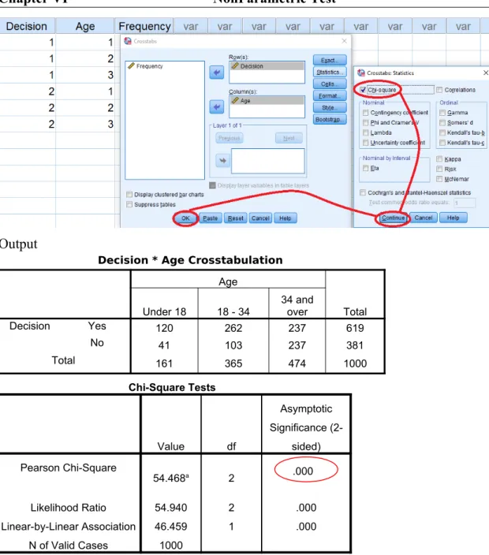The height and width of the screenshot is (555, 489).
Task: Click the Exact... button
Action: click(330, 60)
